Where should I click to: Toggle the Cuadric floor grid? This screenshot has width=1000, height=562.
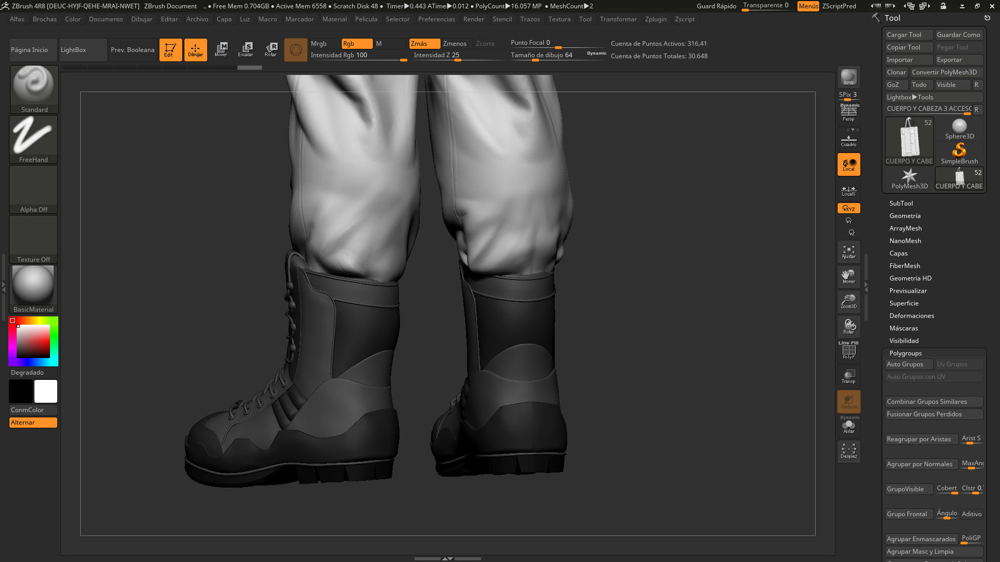[x=848, y=139]
